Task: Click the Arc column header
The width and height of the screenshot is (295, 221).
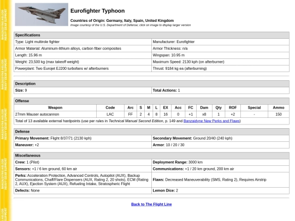Action: 131,107
